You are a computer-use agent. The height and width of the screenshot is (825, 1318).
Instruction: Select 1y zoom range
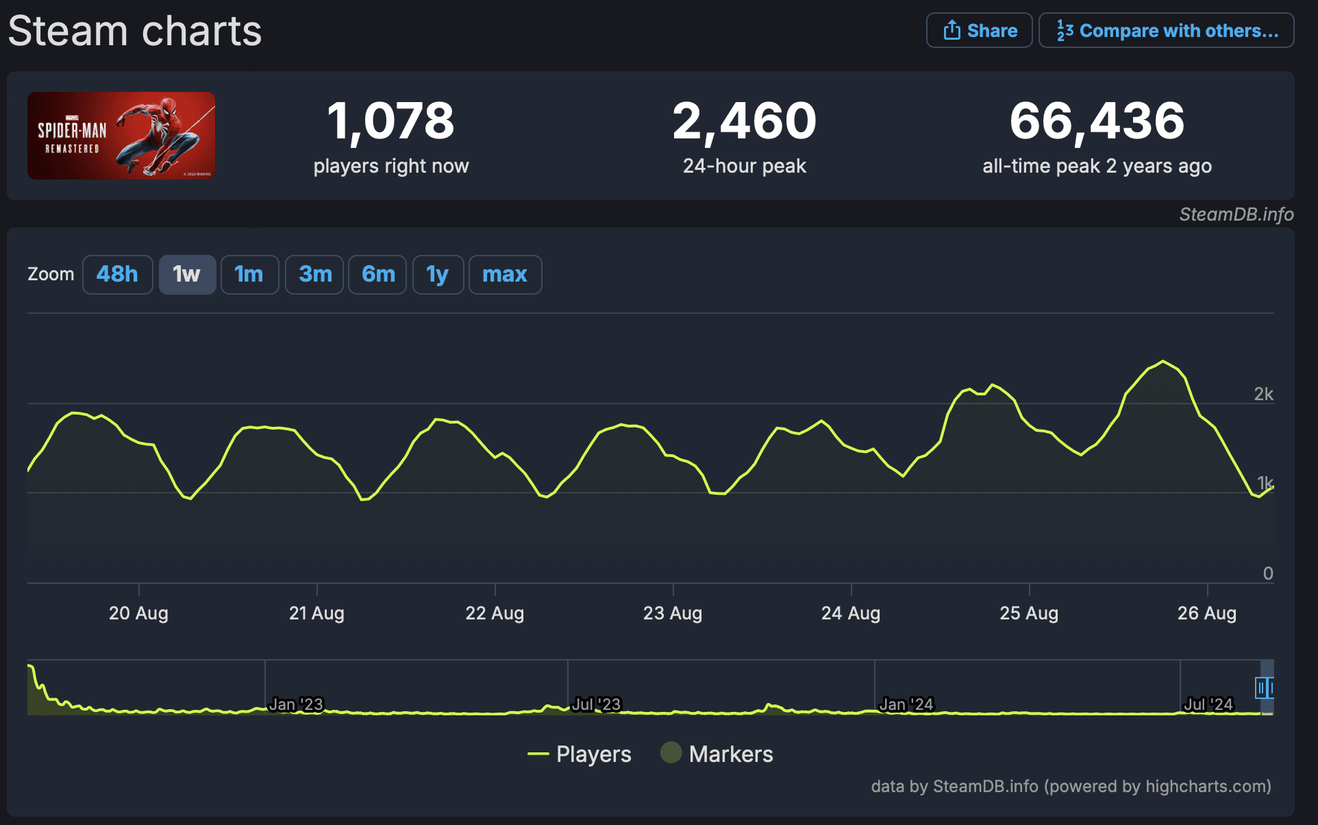tap(438, 274)
